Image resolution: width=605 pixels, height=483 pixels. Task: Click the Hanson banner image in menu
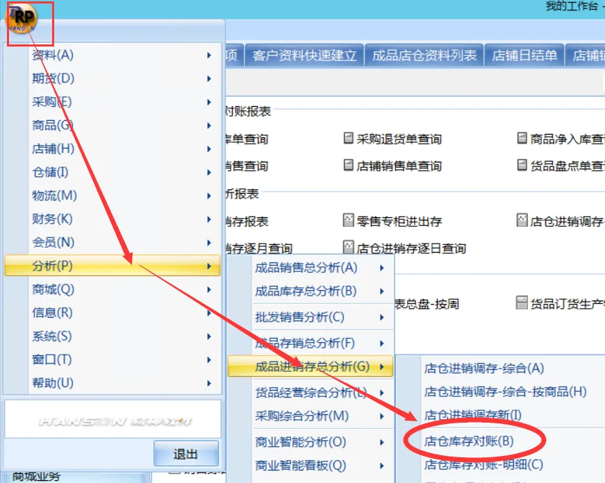(113, 421)
